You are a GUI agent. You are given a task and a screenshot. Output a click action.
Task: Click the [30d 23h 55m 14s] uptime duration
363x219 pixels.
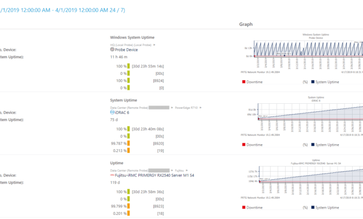[x=148, y=66]
